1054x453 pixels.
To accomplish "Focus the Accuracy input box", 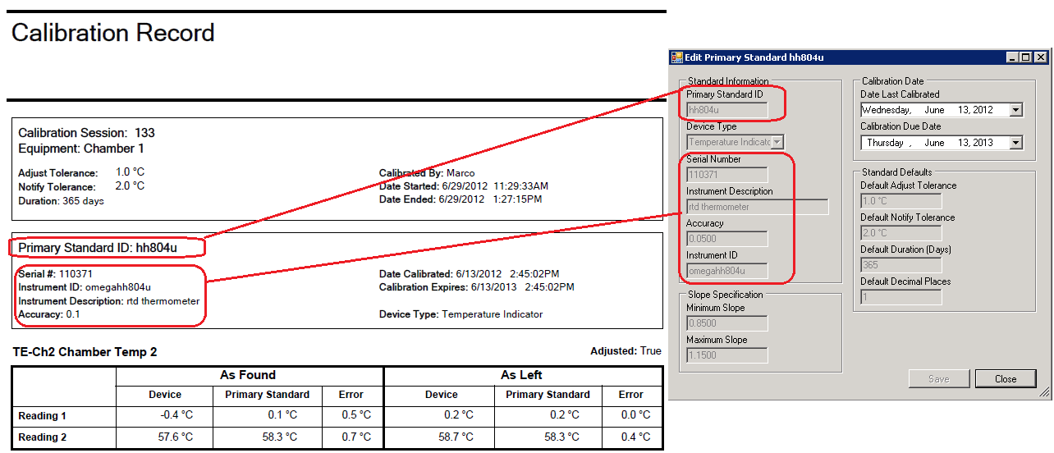I will coord(726,239).
